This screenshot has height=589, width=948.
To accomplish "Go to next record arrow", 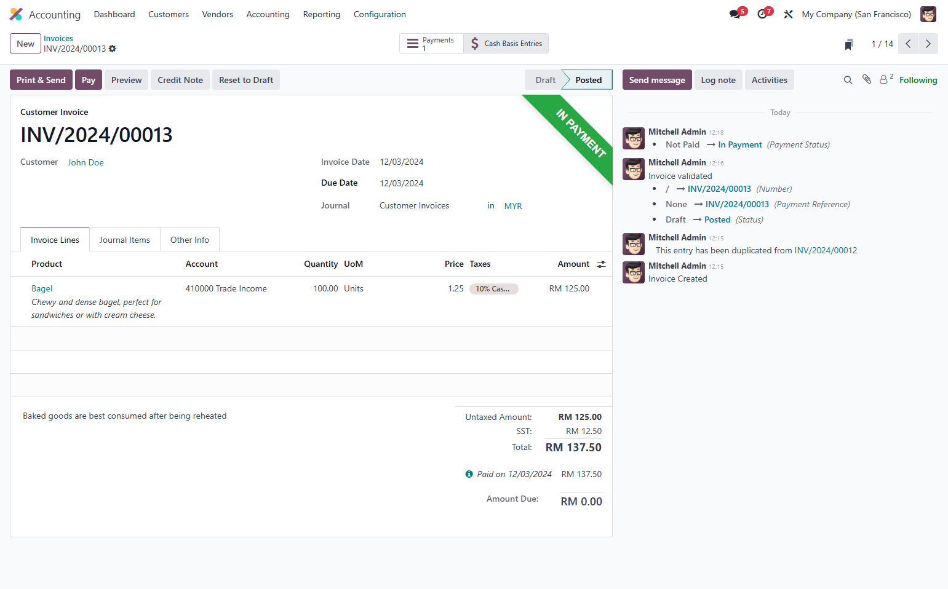I will (x=928, y=44).
